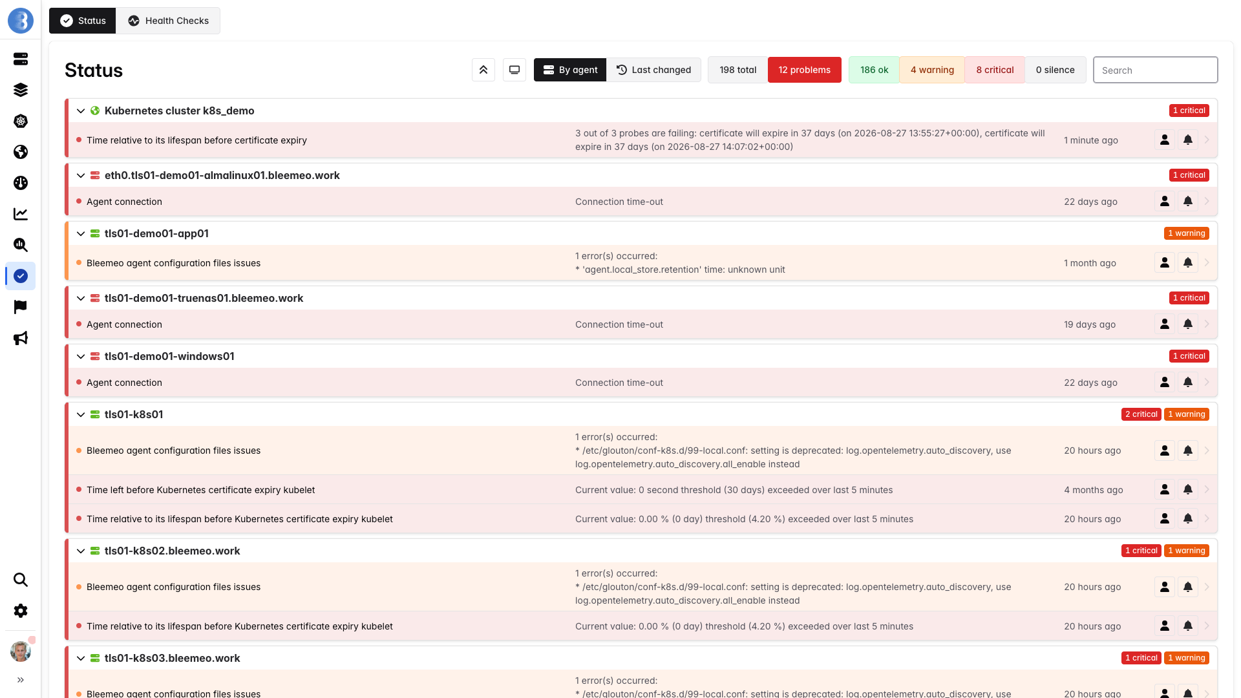
Task: Collapse tls01-demo01-app01 group
Action: 81,234
